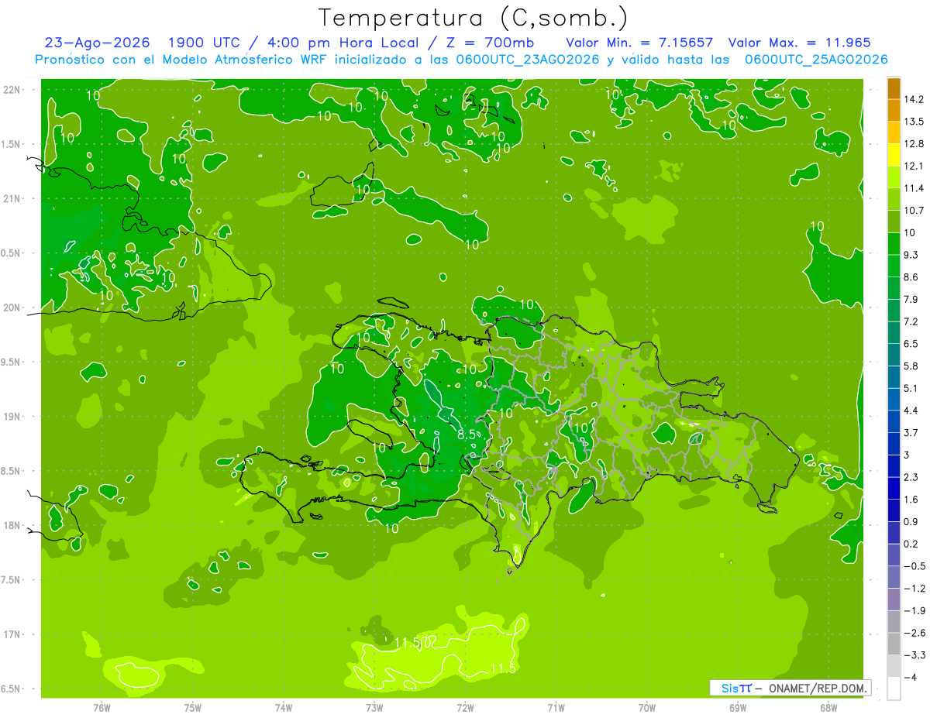Click the "20N" latitude label
The image size is (930, 718).
coord(13,307)
